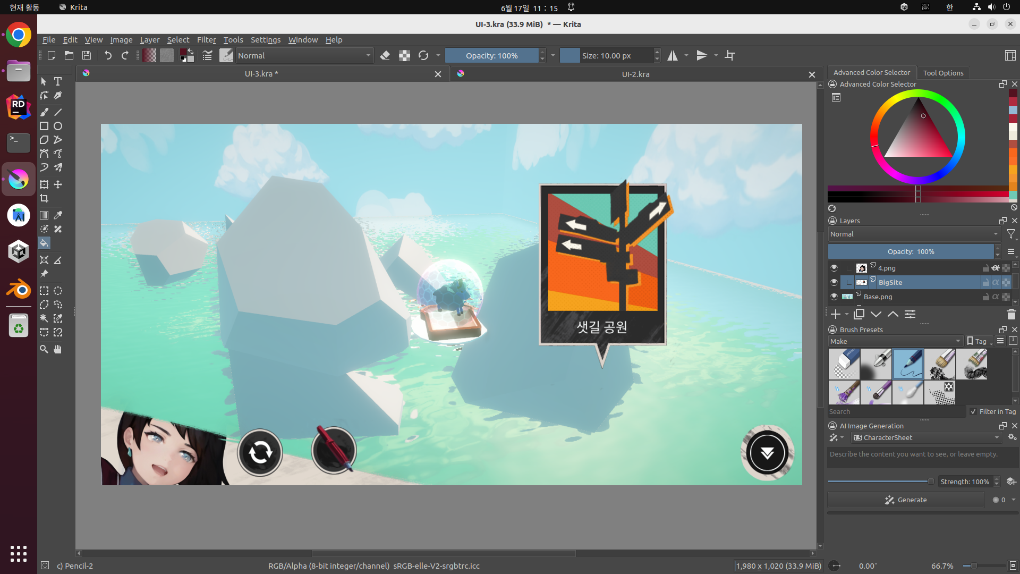Select the Freehand Brush tool
The image size is (1020, 574).
tap(44, 112)
